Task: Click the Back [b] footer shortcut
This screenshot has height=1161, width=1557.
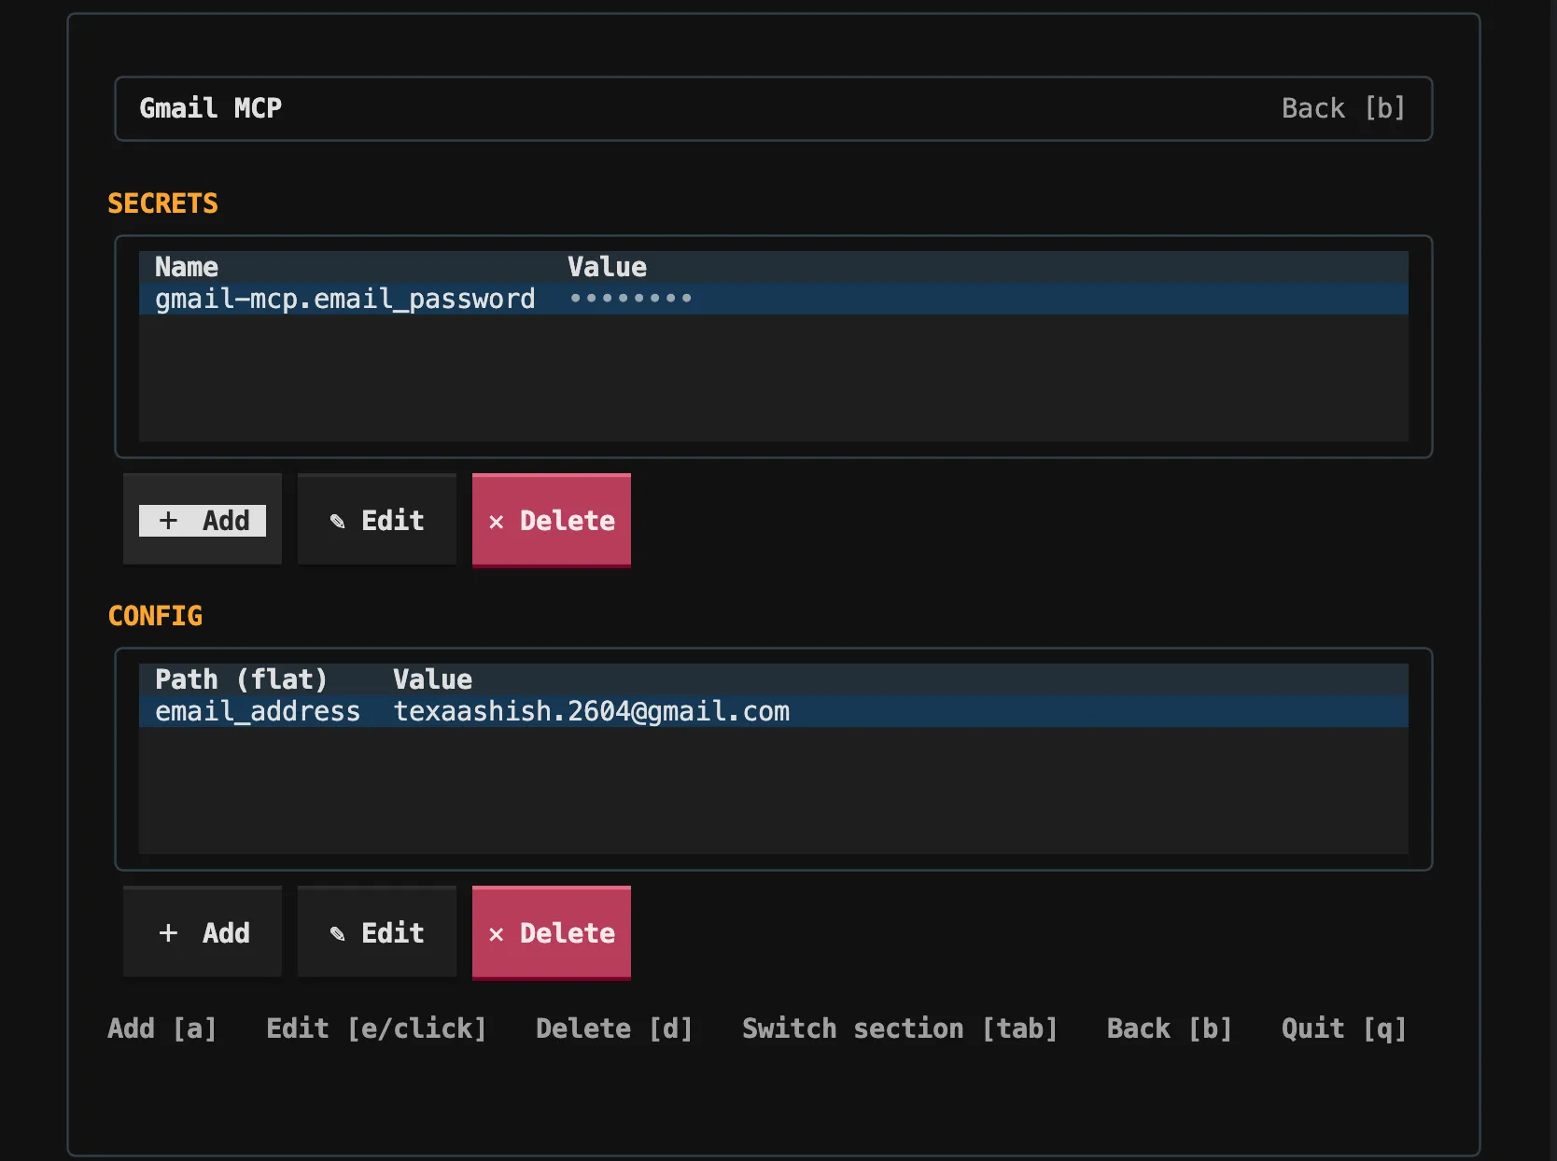Action: click(x=1170, y=1028)
